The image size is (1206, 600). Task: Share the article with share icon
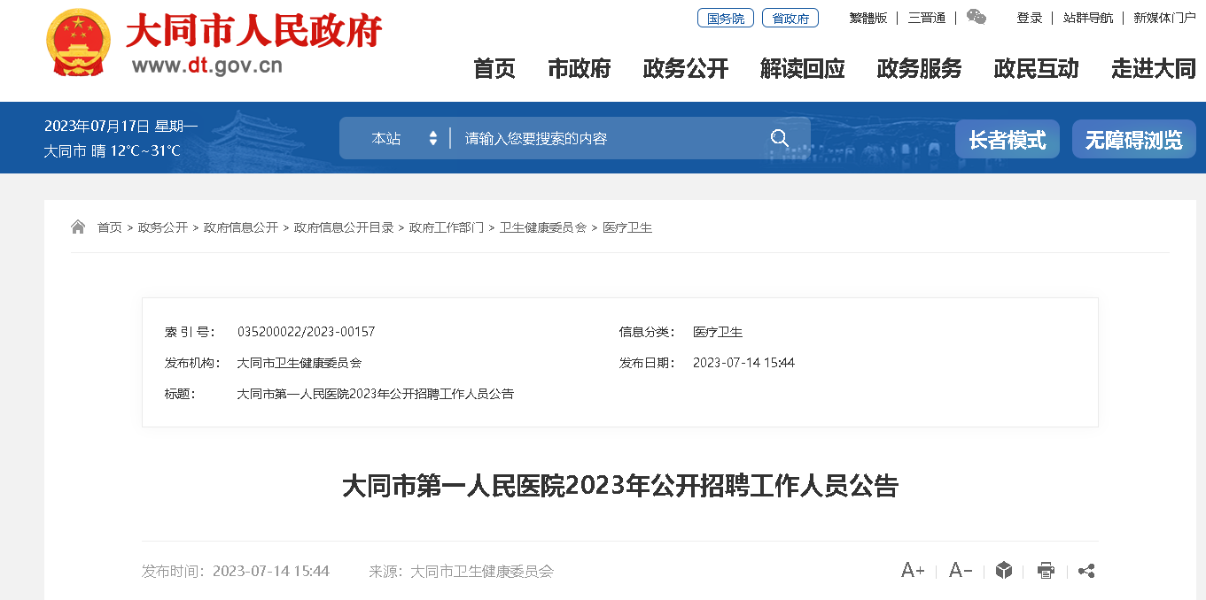point(1086,571)
